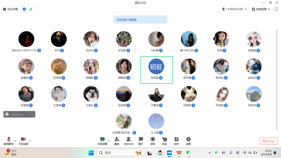Open 会议详情 meeting details
The height and width of the screenshot is (158, 281).
click(10, 9)
